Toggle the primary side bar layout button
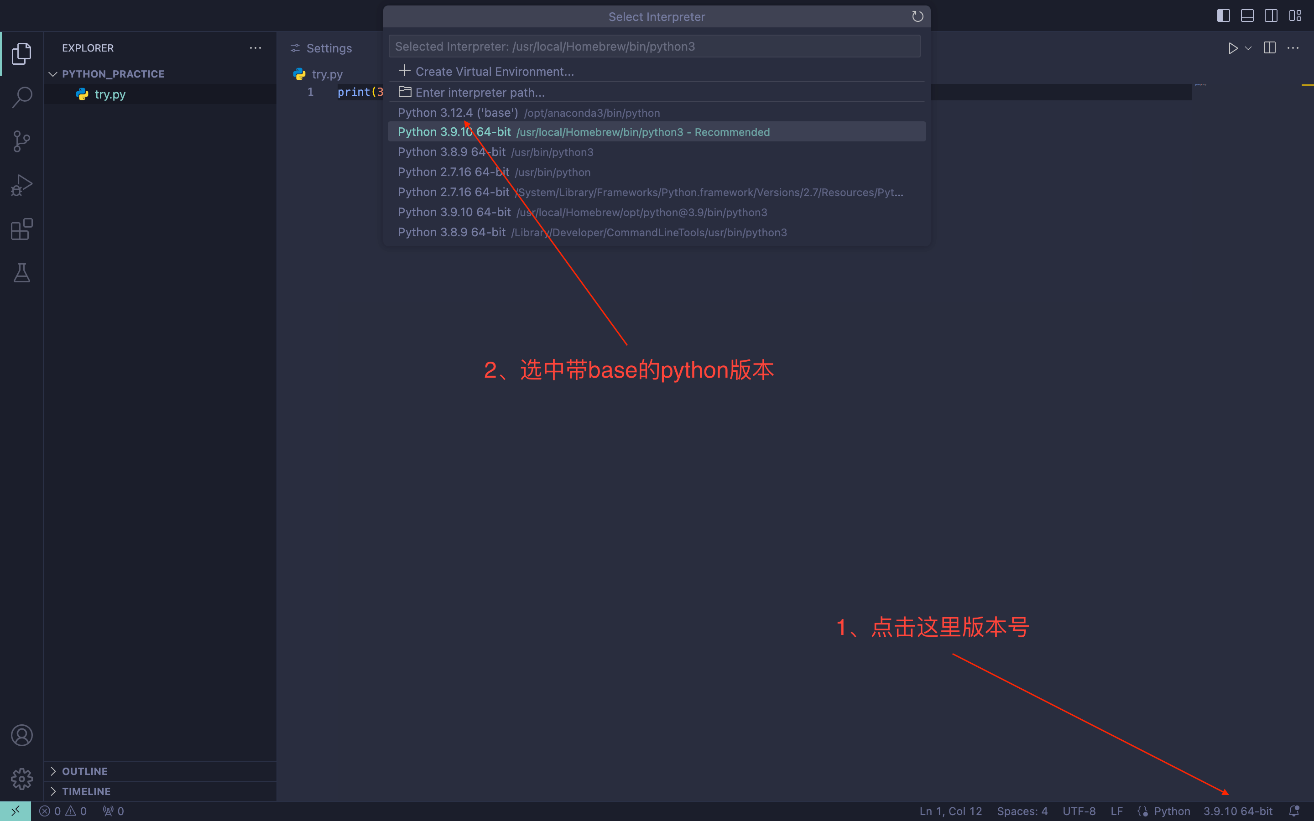Viewport: 1314px width, 821px height. 1223,16
